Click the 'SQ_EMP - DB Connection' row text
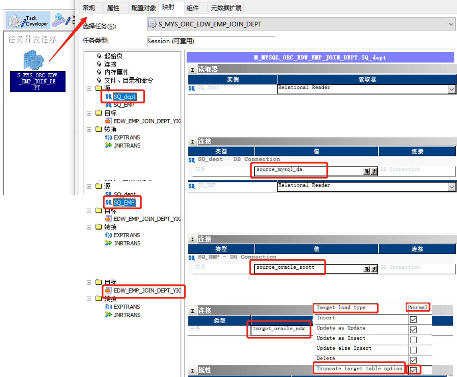This screenshot has height=377, width=457. pyautogui.click(x=237, y=257)
